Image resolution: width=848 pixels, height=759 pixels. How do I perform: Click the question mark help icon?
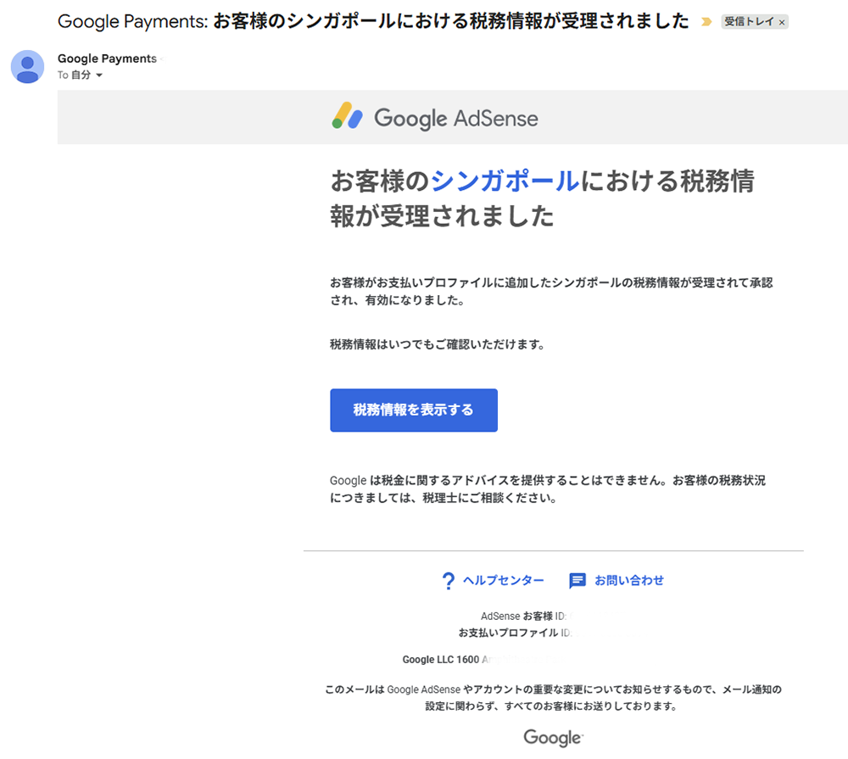click(x=449, y=581)
